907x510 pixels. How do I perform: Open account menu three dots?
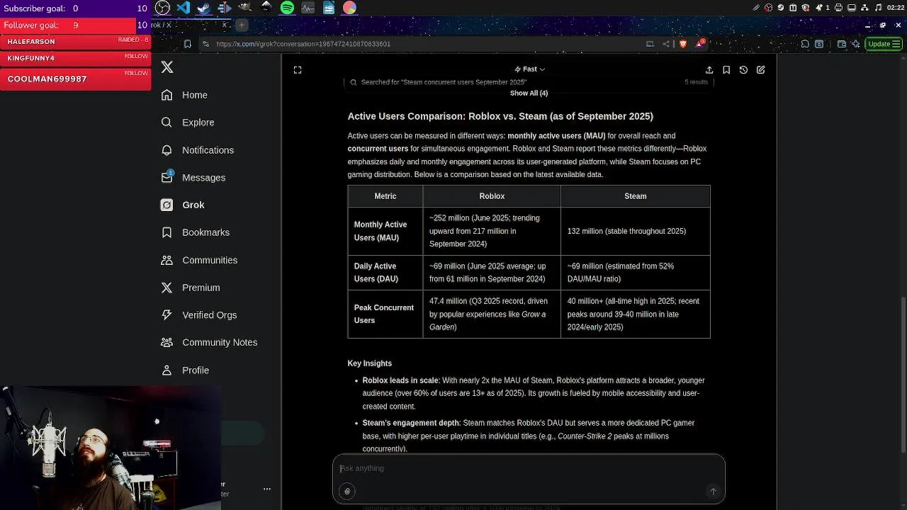coord(267,489)
